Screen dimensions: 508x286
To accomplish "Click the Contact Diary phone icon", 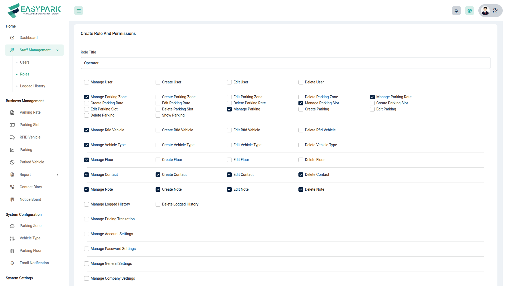I will (12, 187).
